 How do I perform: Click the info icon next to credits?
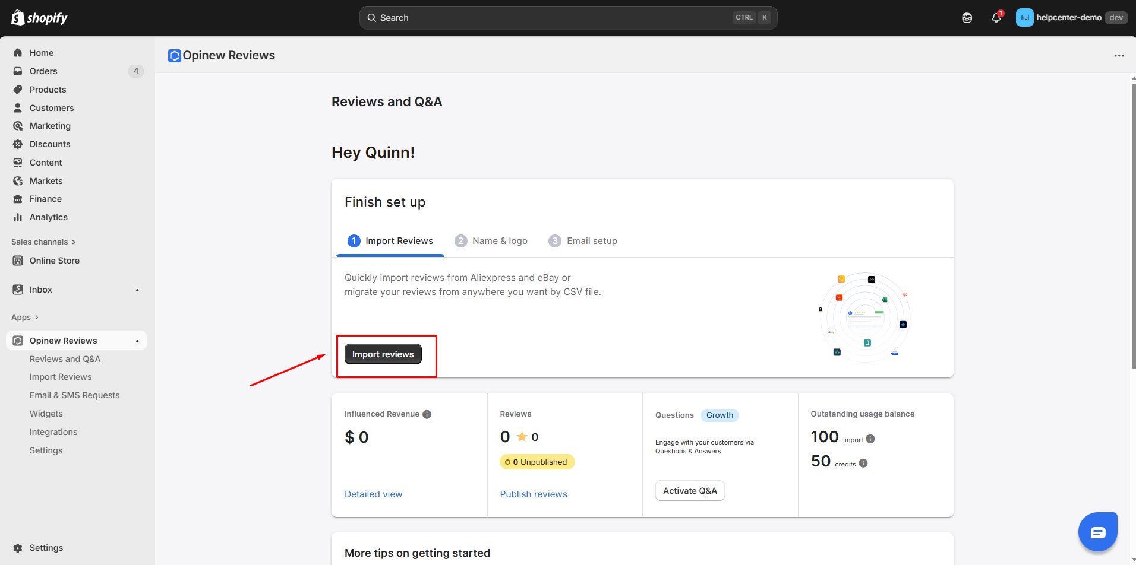(x=863, y=464)
